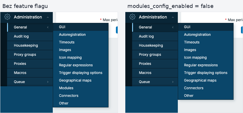Open Queue in left screenshot sidebar

point(30,82)
